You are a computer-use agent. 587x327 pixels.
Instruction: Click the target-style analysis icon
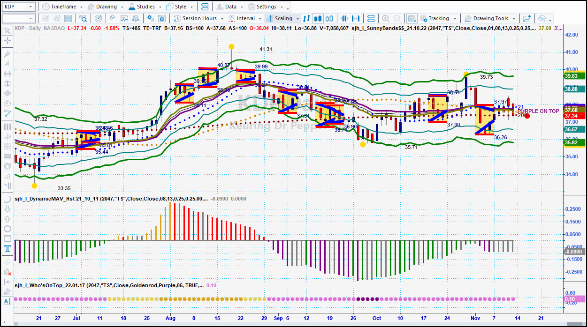coord(99,19)
